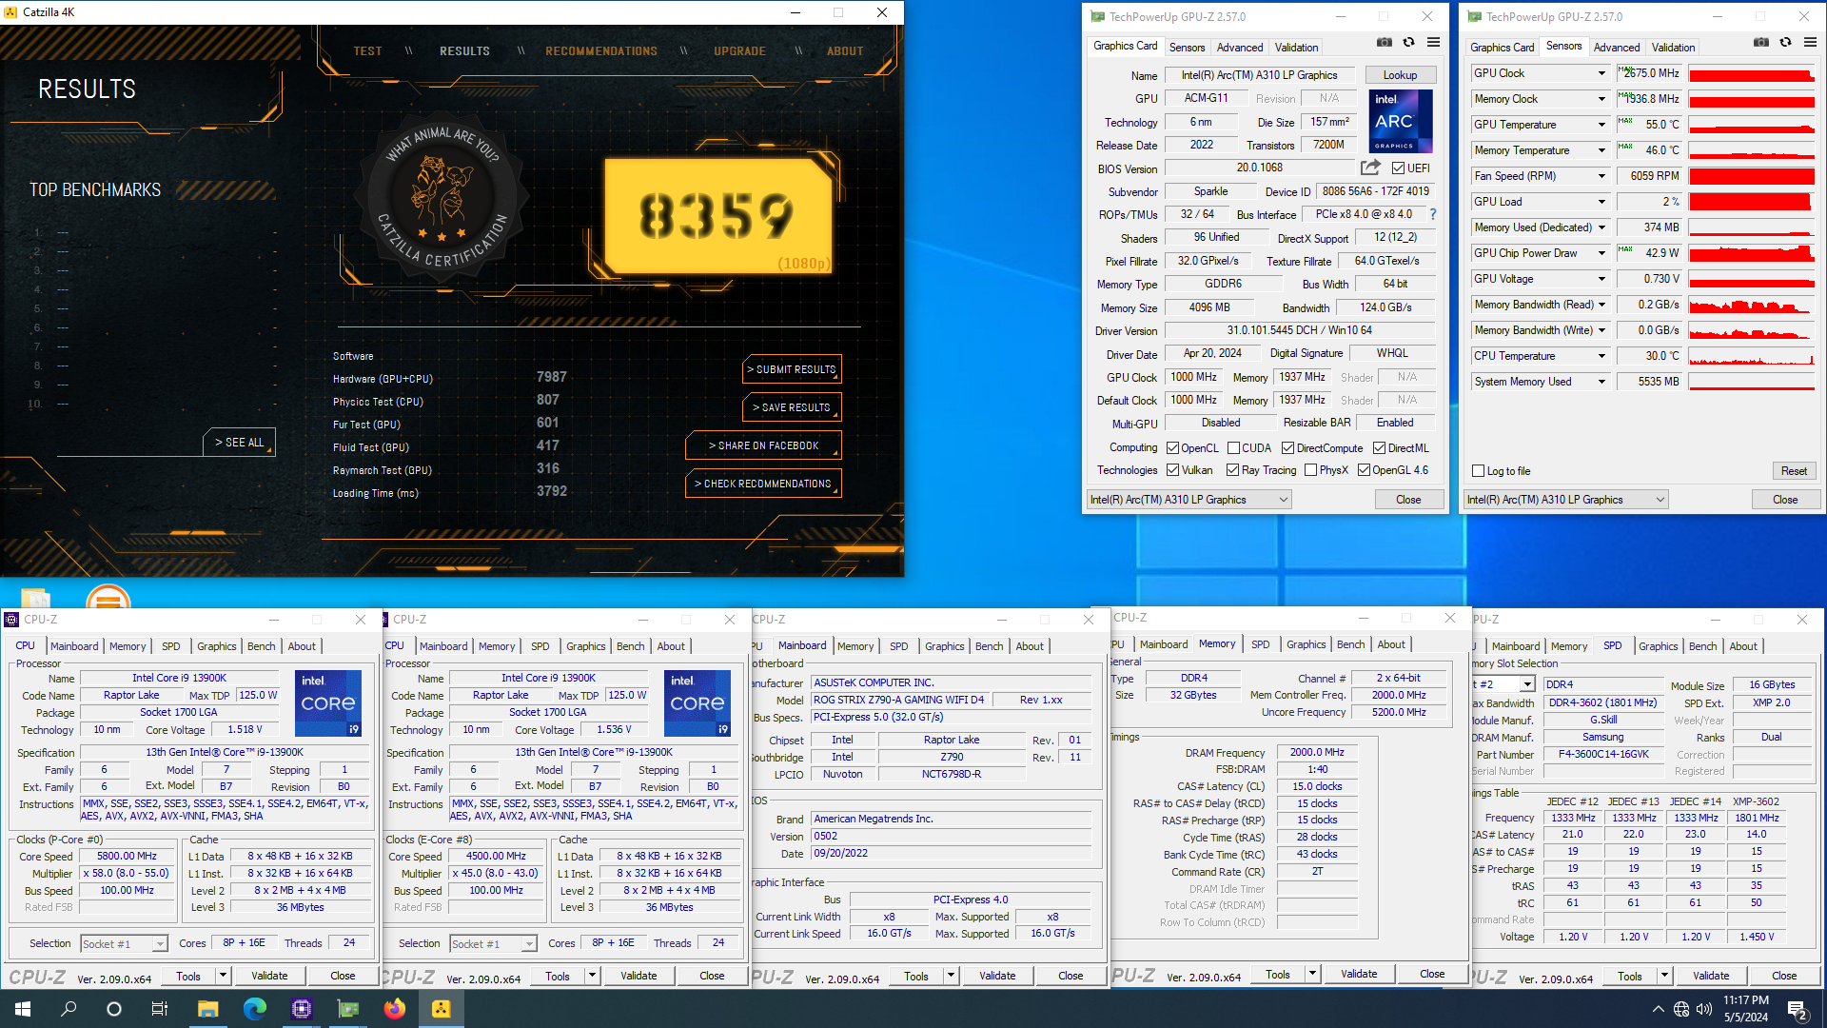The width and height of the screenshot is (1827, 1028).
Task: Click CHECK RECOMMENDATIONS in Catzilla
Action: point(763,484)
